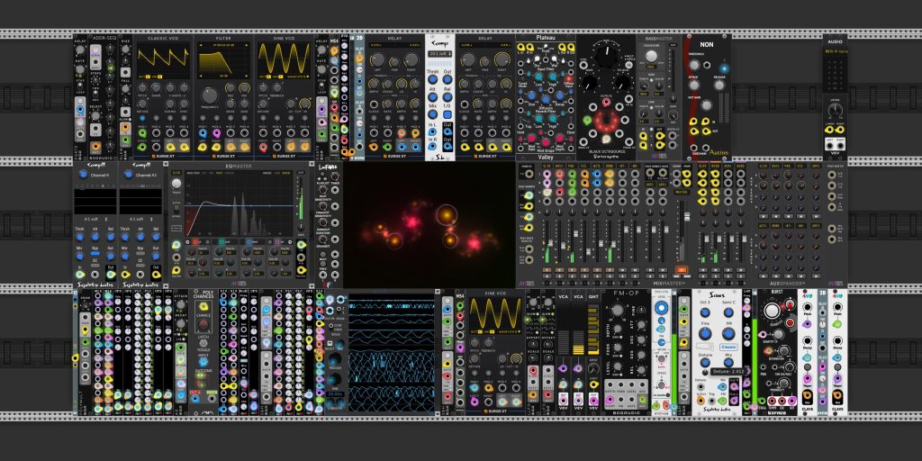Screen dimensions: 922x461
Task: Click the V/OCT input jack on Classic VCO
Action: click(x=141, y=147)
